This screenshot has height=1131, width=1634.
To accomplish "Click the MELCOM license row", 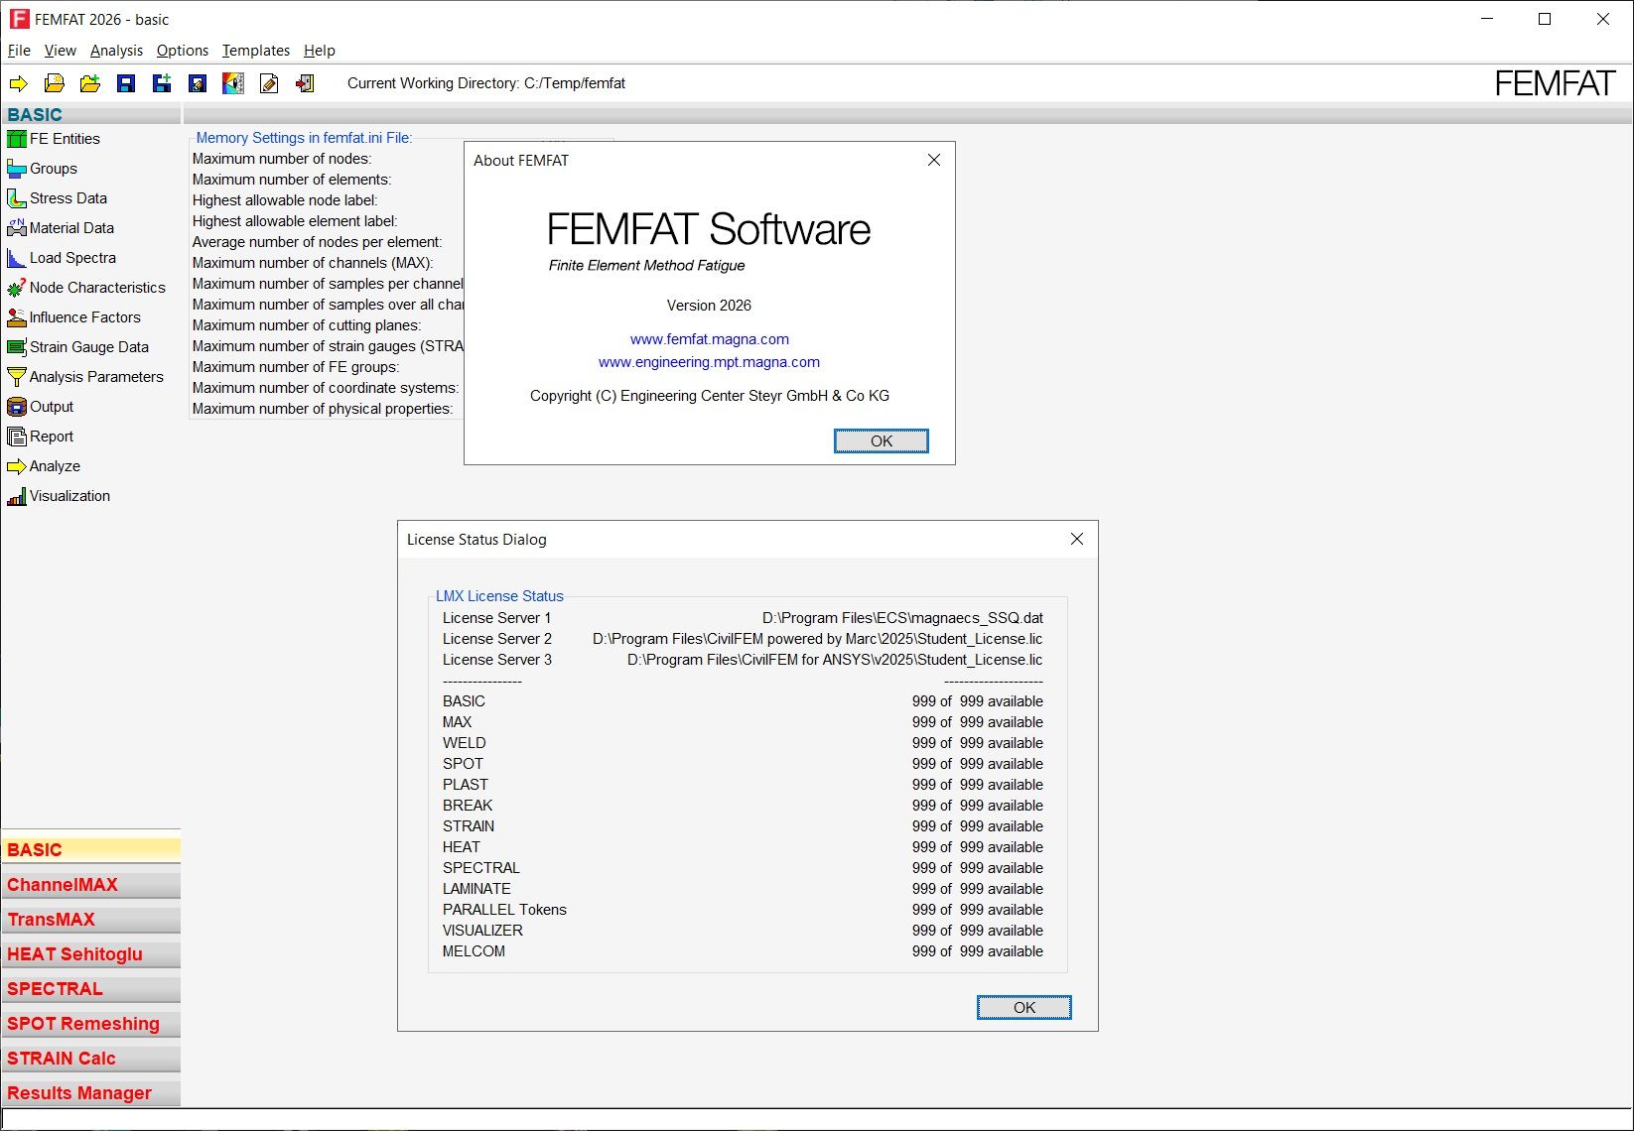I will pos(743,951).
